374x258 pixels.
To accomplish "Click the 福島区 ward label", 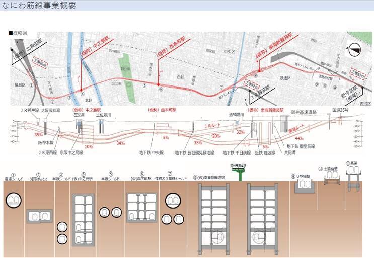I will pos(20,84).
